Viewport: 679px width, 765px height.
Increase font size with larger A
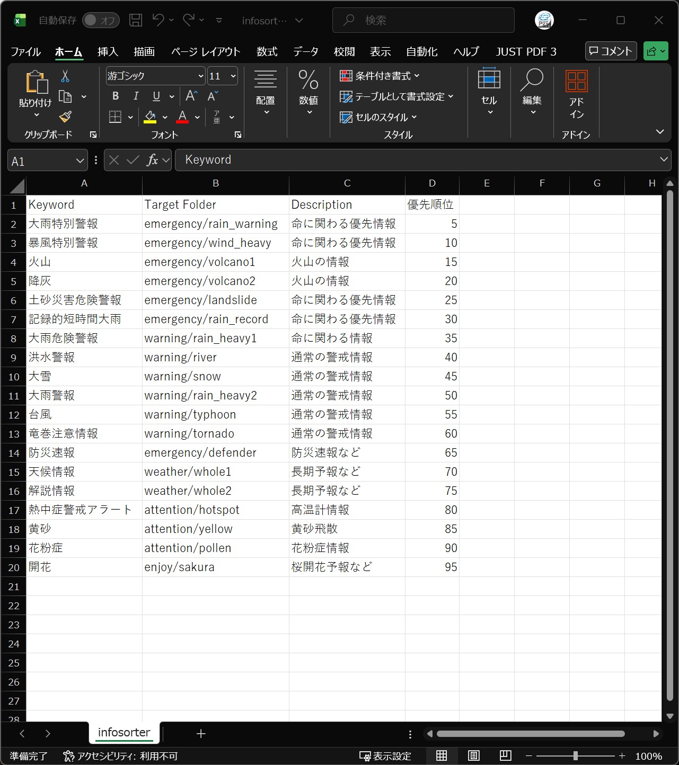click(x=191, y=96)
